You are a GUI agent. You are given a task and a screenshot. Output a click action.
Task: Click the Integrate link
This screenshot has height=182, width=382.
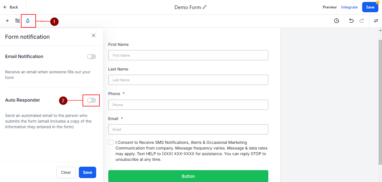click(x=349, y=7)
